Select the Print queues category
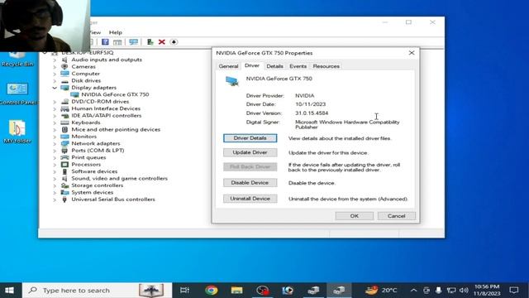Viewport: 529px width, 298px height. [x=88, y=157]
